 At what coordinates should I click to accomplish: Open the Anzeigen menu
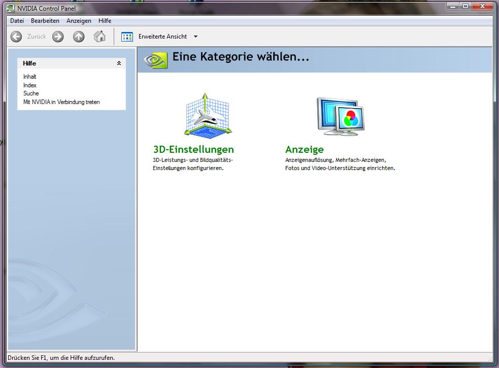79,21
